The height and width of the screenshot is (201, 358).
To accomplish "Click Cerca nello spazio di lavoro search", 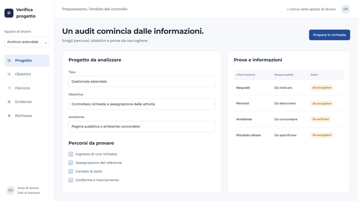I will click(311, 9).
